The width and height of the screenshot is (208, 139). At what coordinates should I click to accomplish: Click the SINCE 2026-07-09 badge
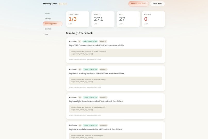(x=90, y=69)
